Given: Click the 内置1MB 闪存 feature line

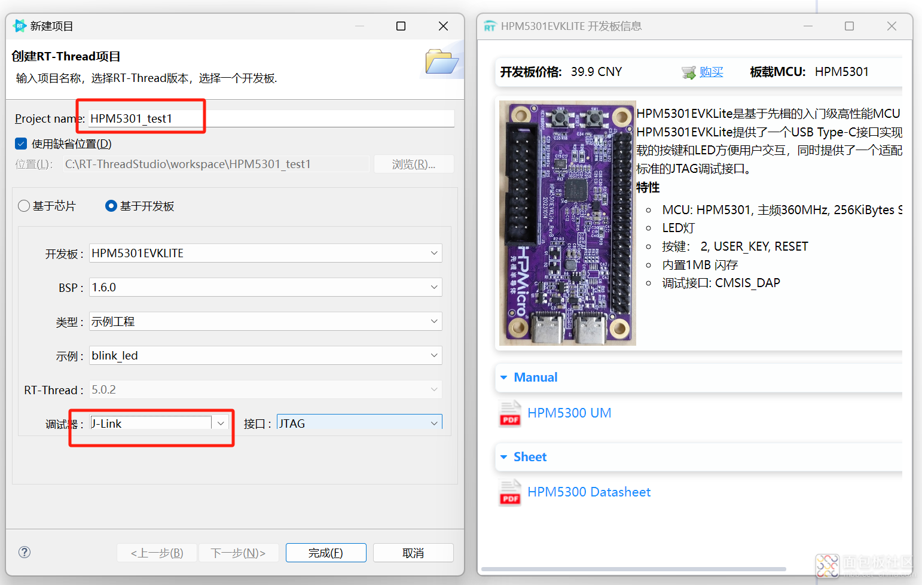Looking at the screenshot, I should (x=700, y=264).
